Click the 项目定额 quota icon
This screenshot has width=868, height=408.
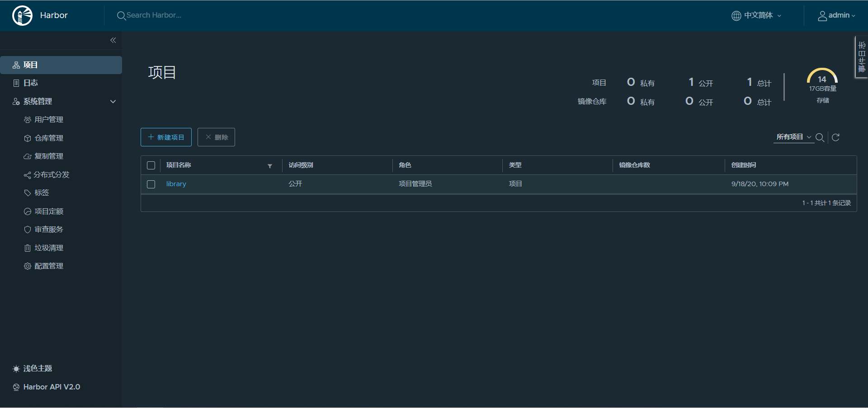28,211
